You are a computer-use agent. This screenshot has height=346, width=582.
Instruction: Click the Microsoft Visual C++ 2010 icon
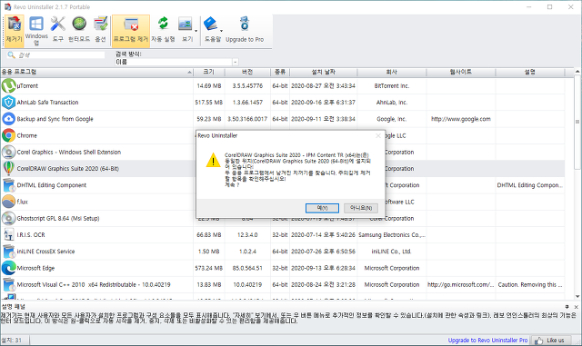[x=8, y=284]
